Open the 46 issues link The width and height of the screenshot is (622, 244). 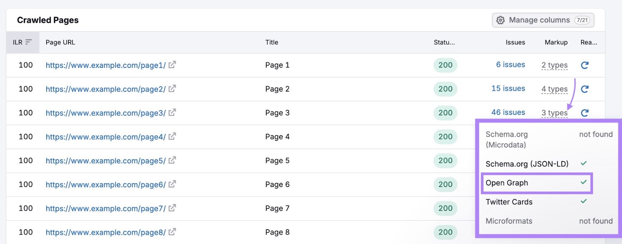508,112
